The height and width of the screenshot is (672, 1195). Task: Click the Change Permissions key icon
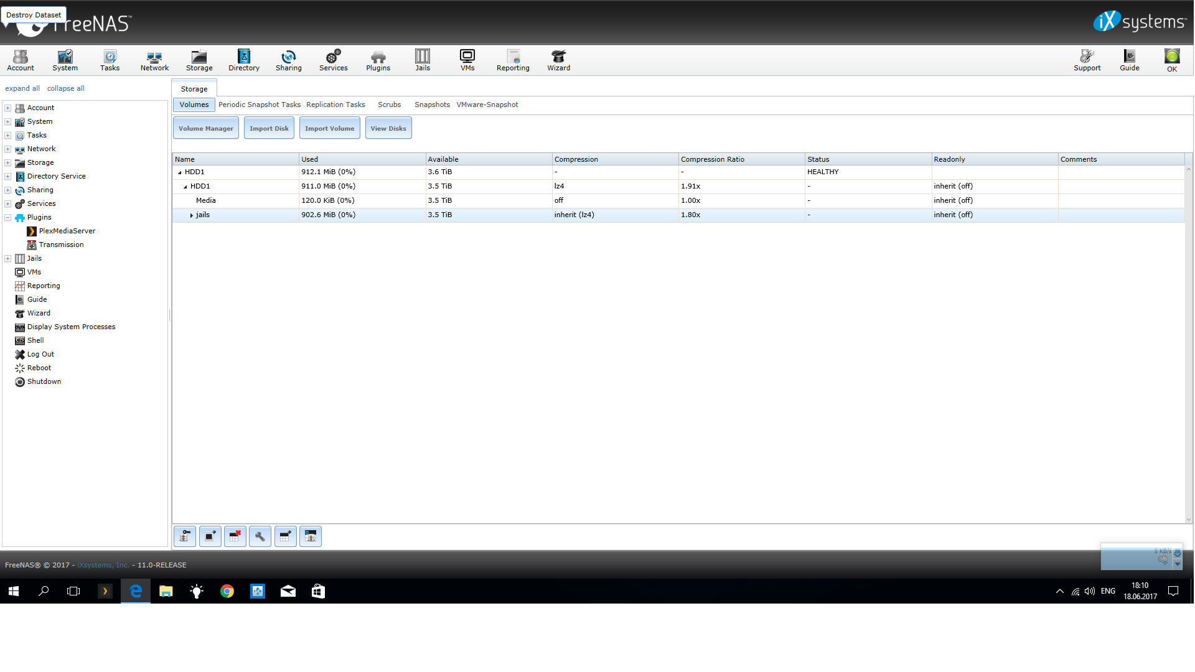[x=185, y=536]
